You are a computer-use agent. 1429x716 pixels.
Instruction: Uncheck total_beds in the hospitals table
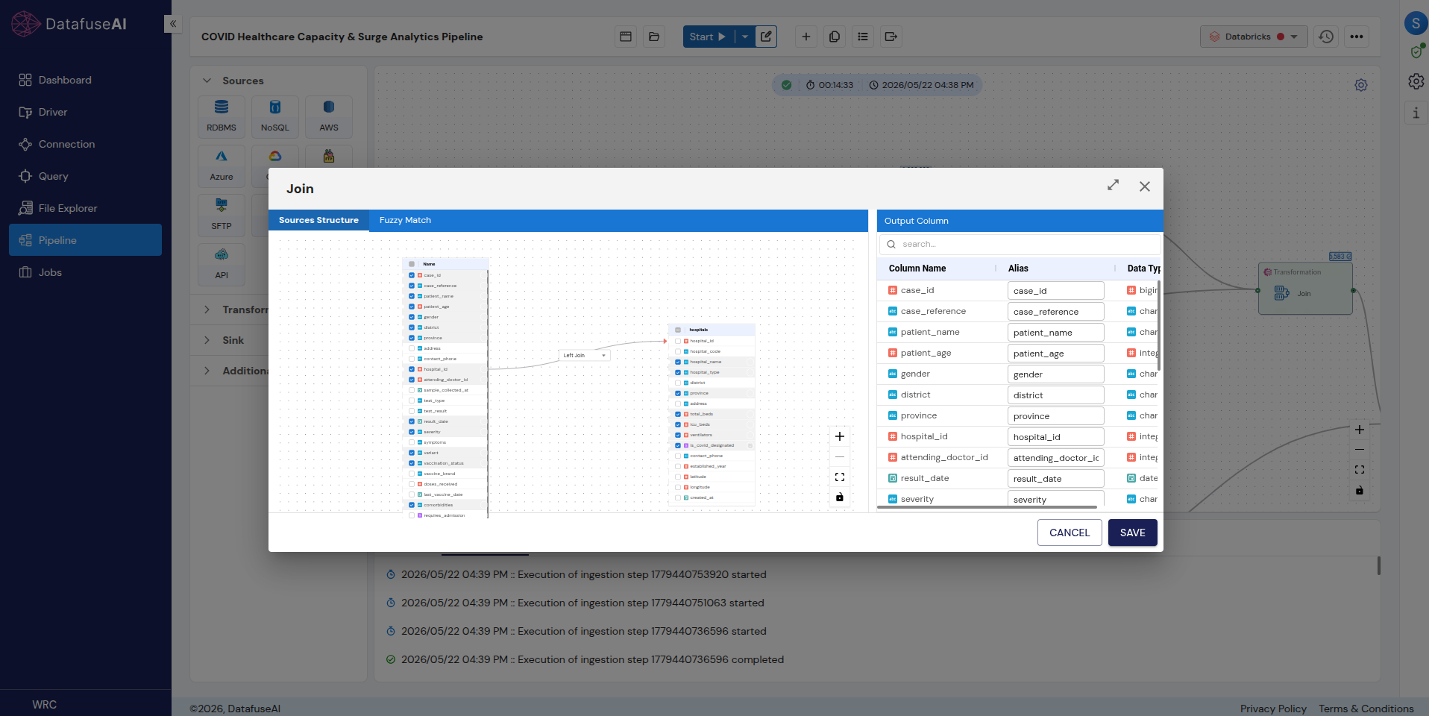[678, 414]
